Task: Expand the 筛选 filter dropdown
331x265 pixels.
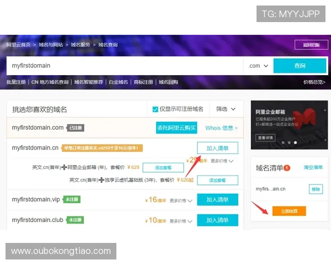Action: 226,109
